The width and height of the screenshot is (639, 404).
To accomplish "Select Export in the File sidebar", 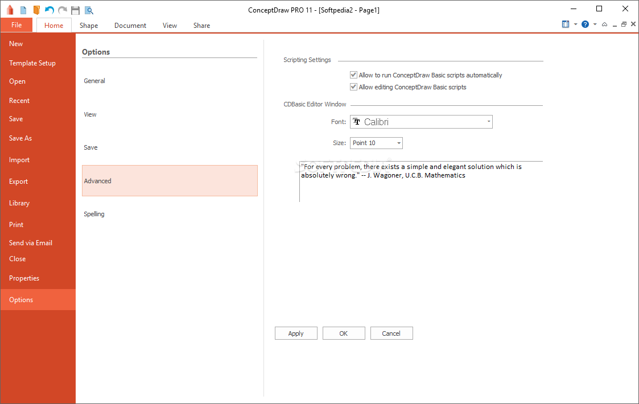I will point(38,182).
